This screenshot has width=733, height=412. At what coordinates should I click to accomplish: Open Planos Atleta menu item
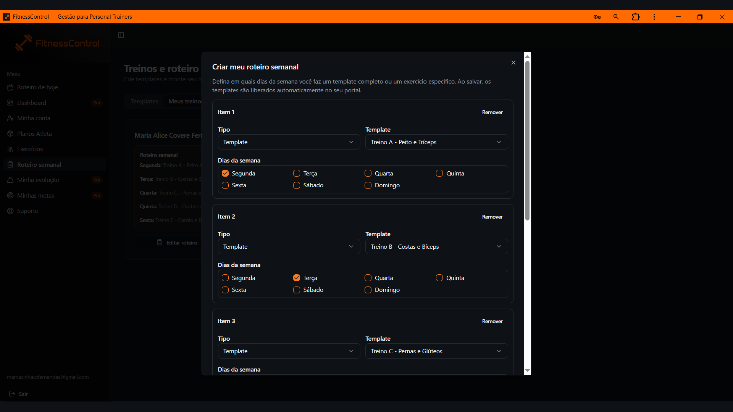point(55,134)
